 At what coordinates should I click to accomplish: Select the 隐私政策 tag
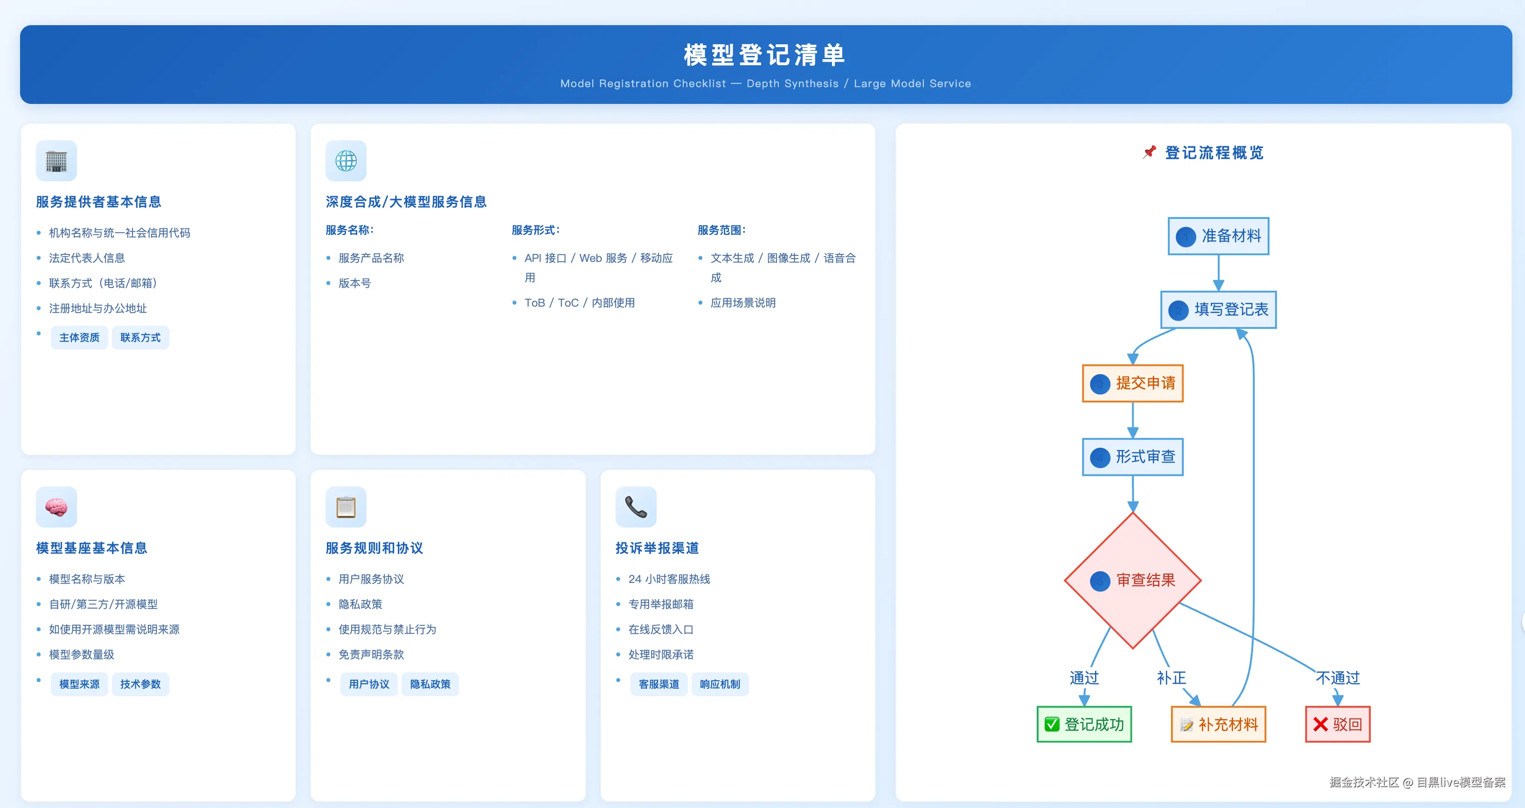pos(430,685)
